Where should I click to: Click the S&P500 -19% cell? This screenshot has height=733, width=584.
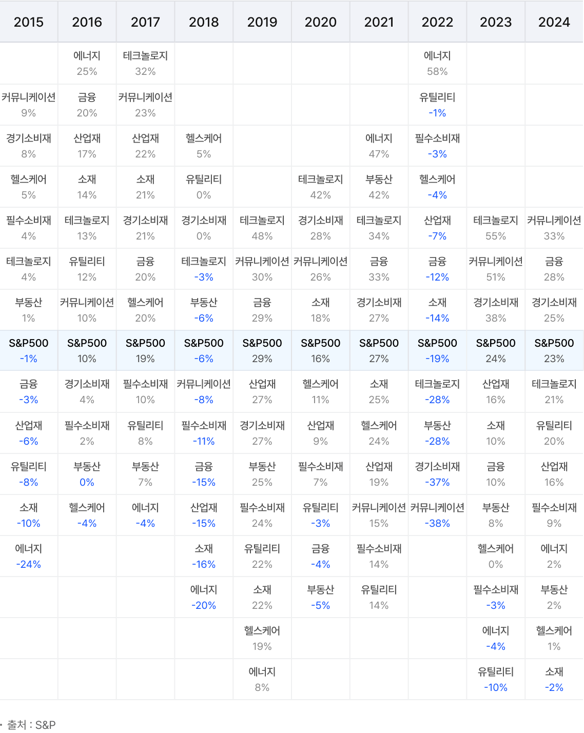pyautogui.click(x=437, y=351)
